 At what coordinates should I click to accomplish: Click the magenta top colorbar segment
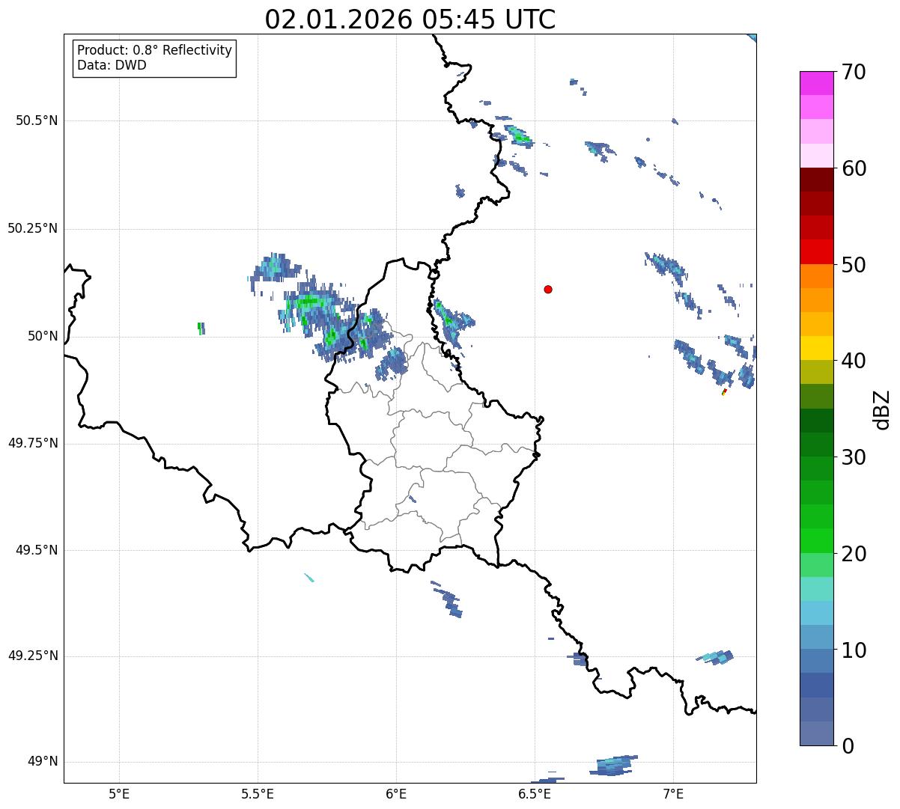click(x=816, y=83)
